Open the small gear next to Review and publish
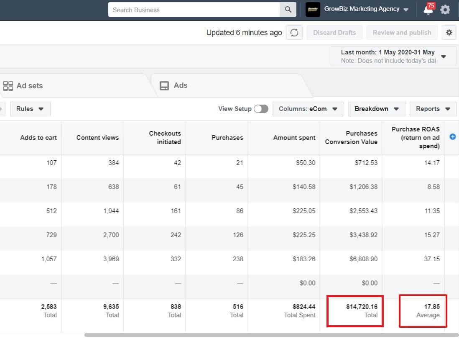Screen dimensions: 459x339 click(x=449, y=33)
